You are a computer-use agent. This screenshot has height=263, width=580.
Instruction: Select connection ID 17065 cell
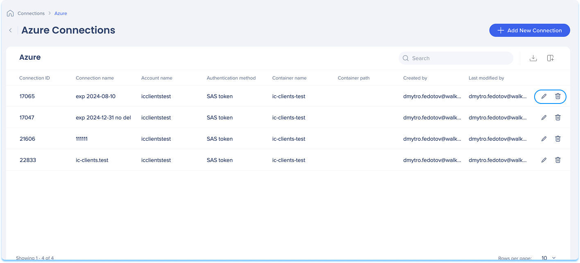pyautogui.click(x=27, y=97)
